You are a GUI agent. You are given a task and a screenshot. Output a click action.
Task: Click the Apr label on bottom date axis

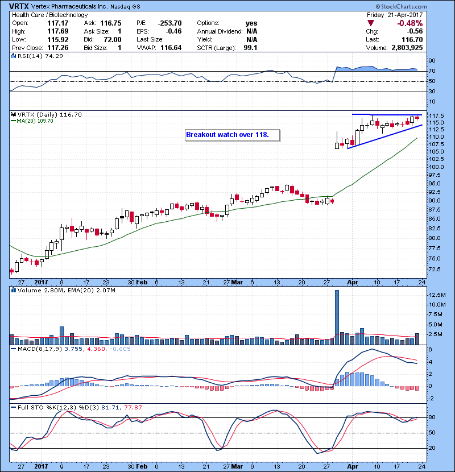coord(353,466)
